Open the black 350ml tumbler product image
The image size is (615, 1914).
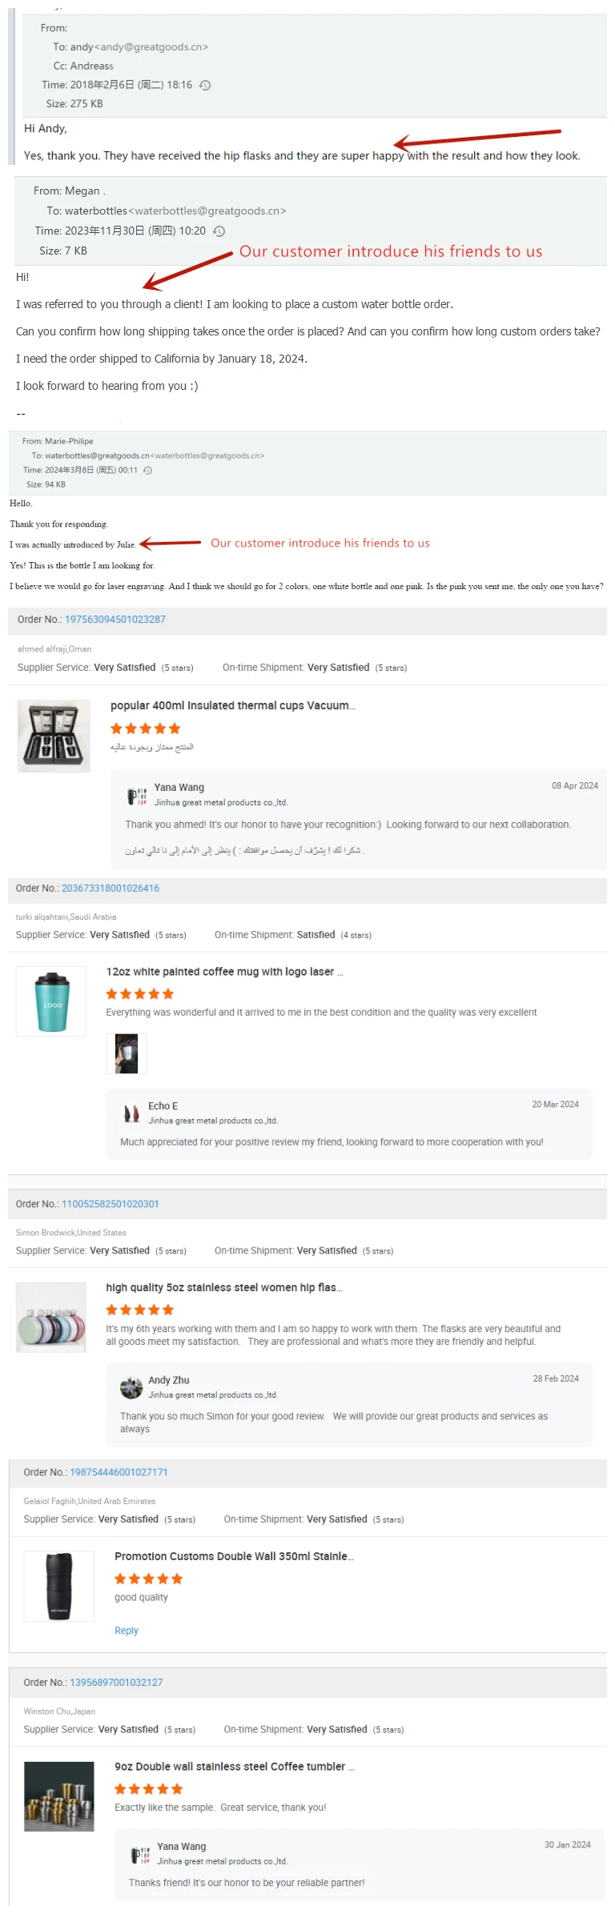[x=59, y=1586]
